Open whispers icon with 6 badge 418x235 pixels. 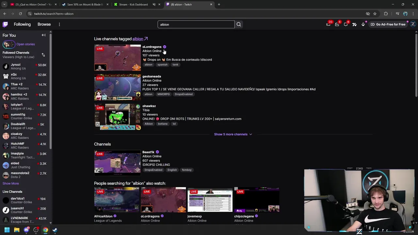click(x=346, y=24)
